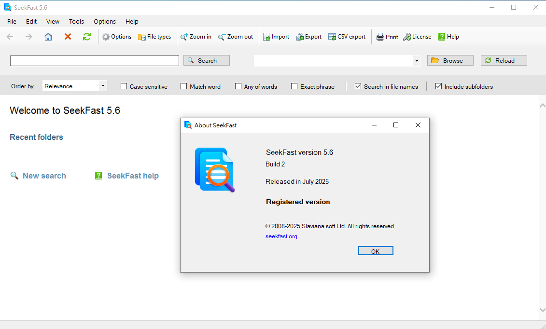Minimize the About SeekFast dialog
The width and height of the screenshot is (546, 329).
(x=374, y=125)
